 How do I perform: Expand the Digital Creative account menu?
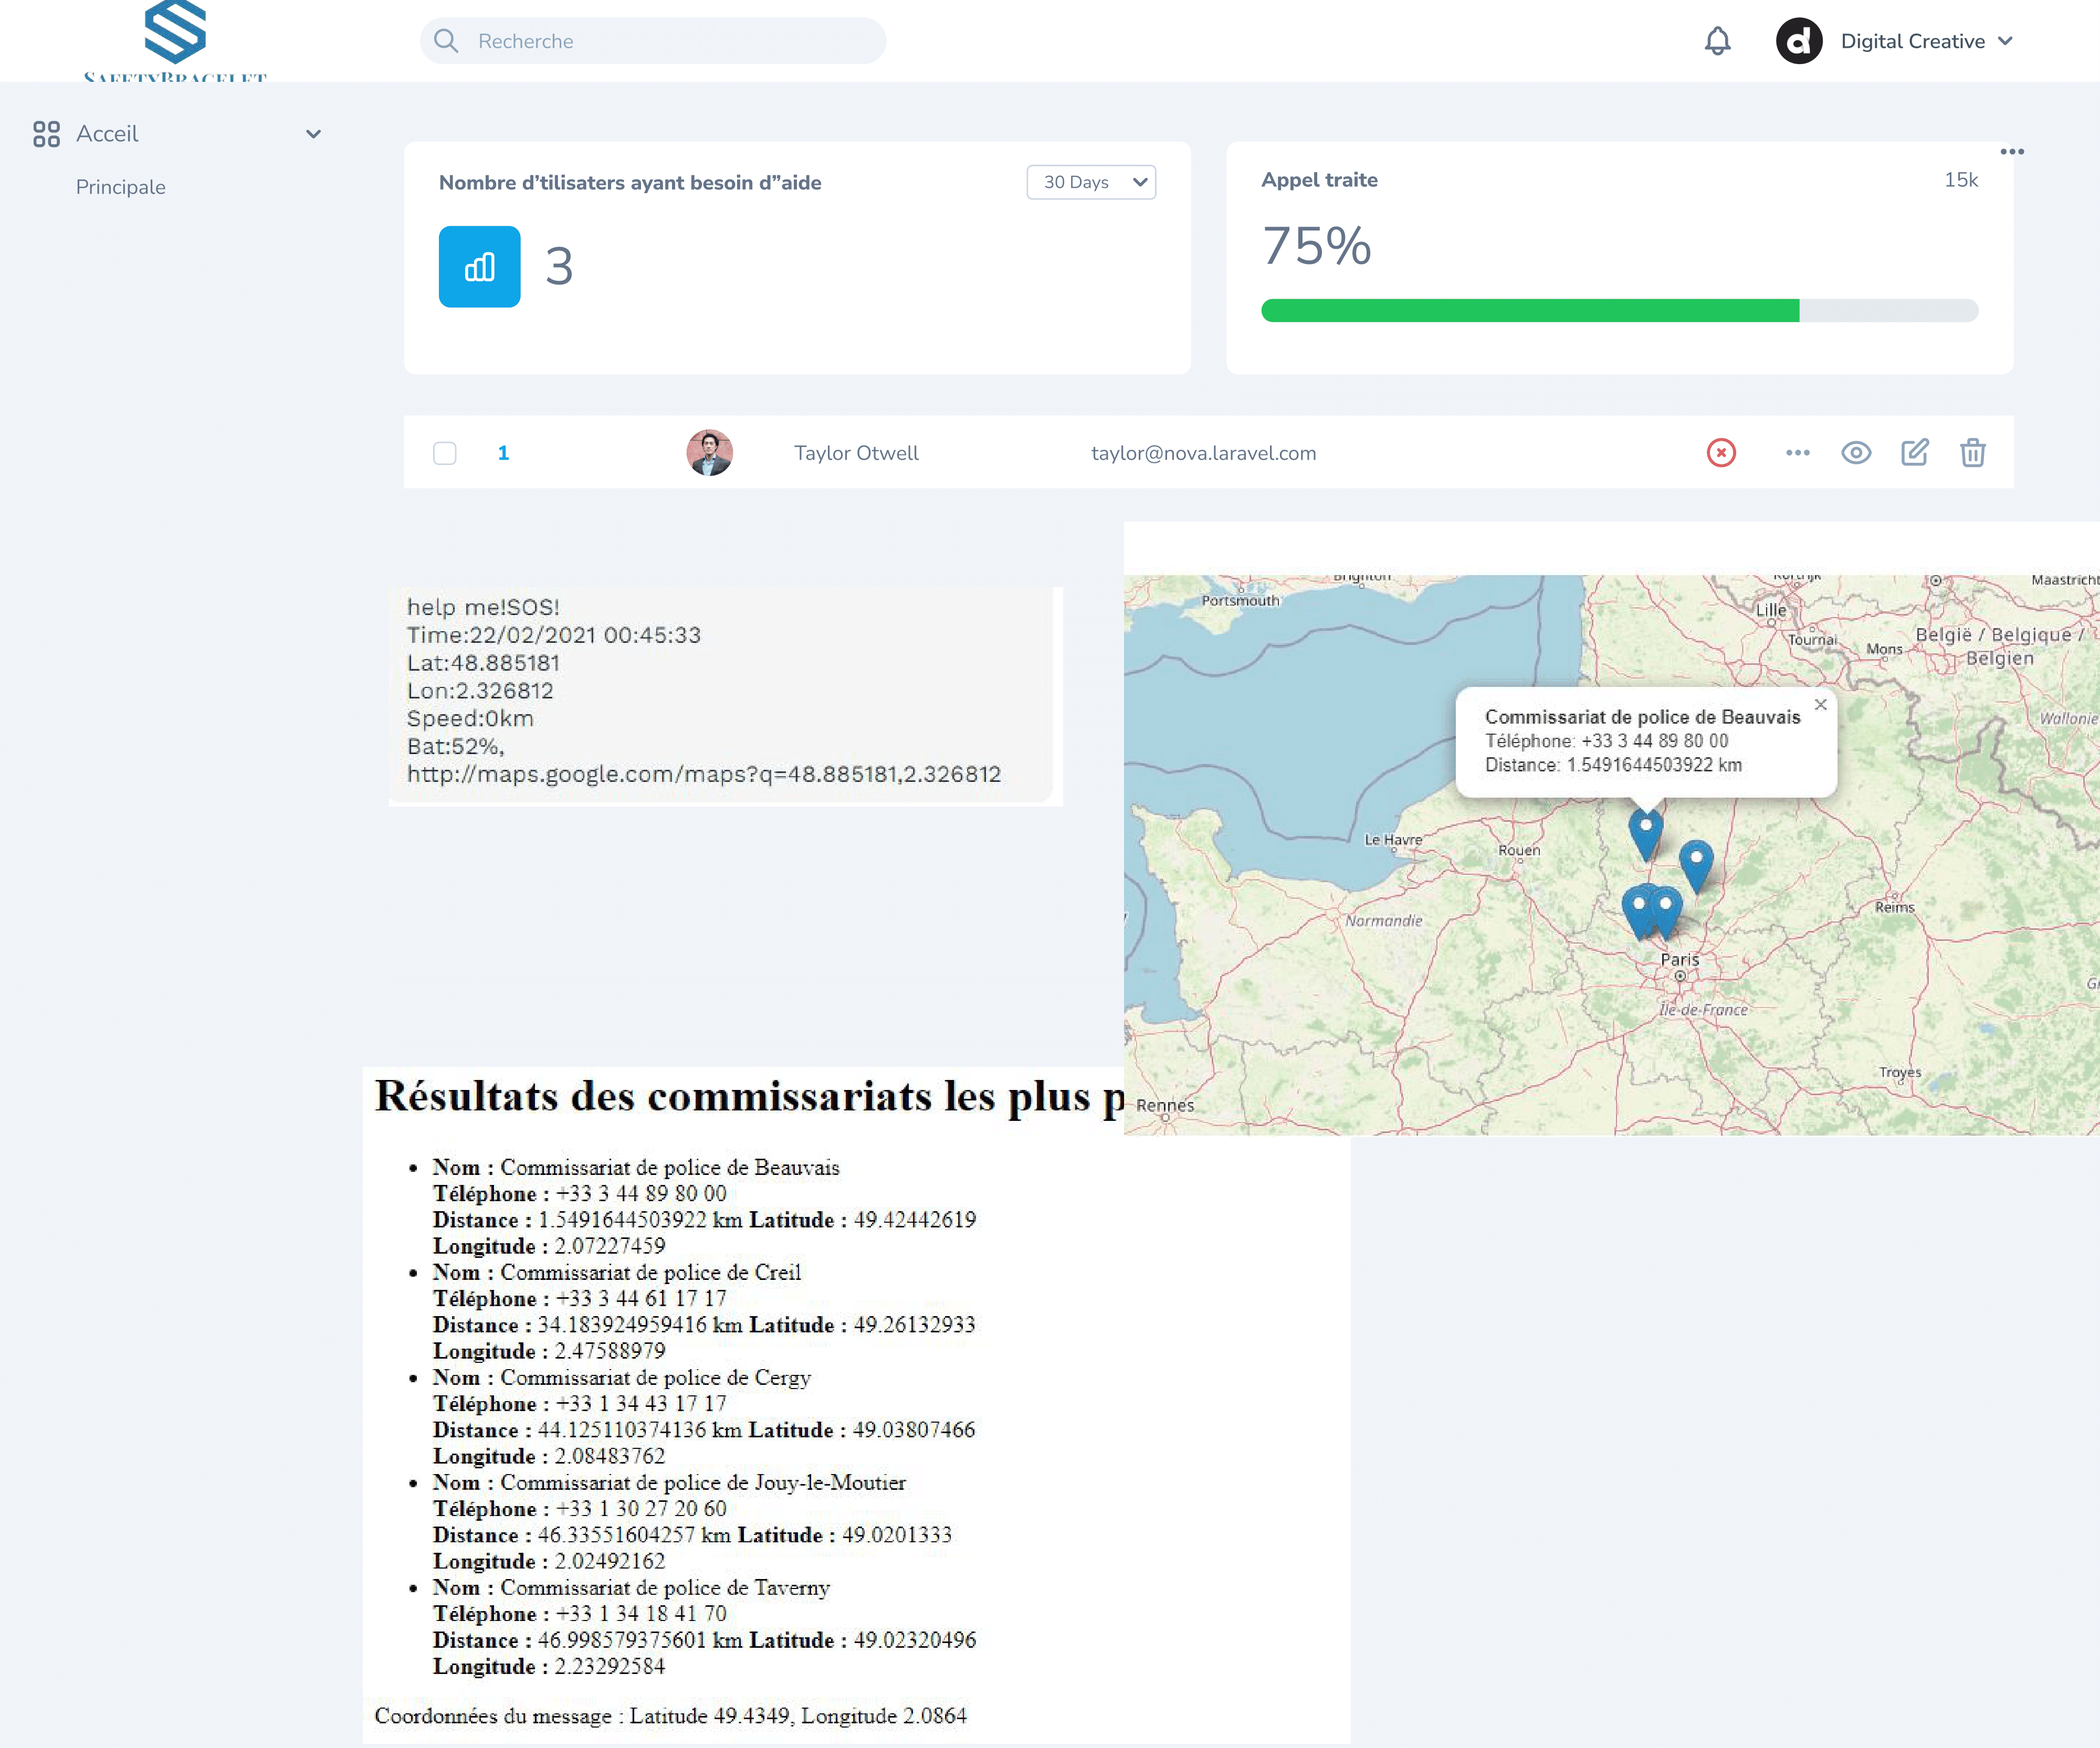tap(2004, 41)
